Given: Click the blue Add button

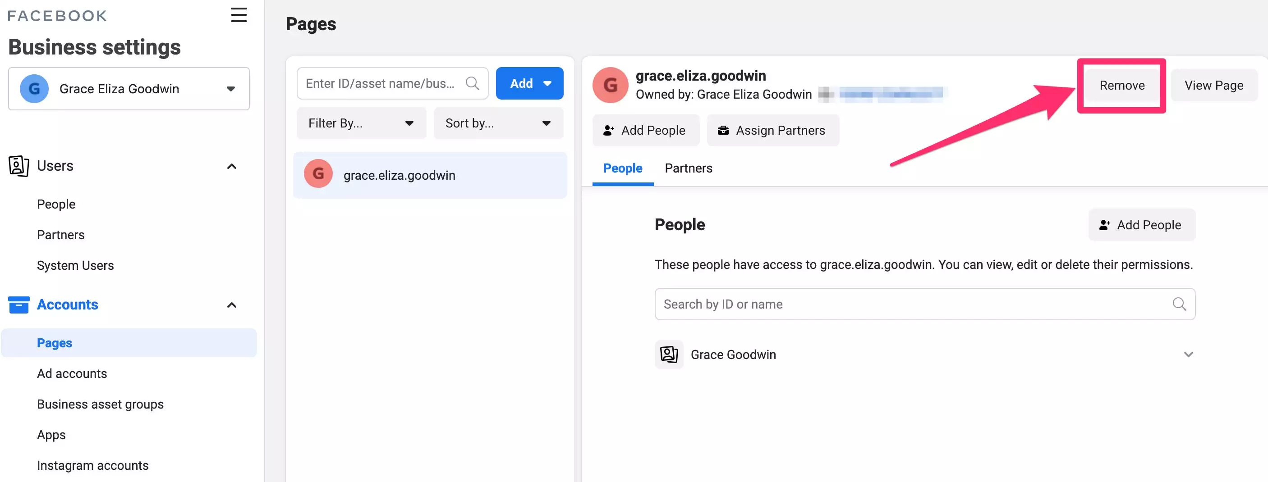Looking at the screenshot, I should (529, 83).
